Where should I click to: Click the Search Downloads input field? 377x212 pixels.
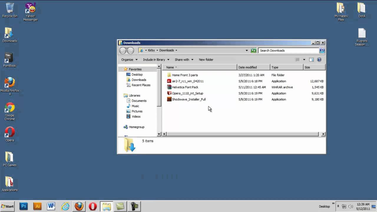(x=288, y=50)
